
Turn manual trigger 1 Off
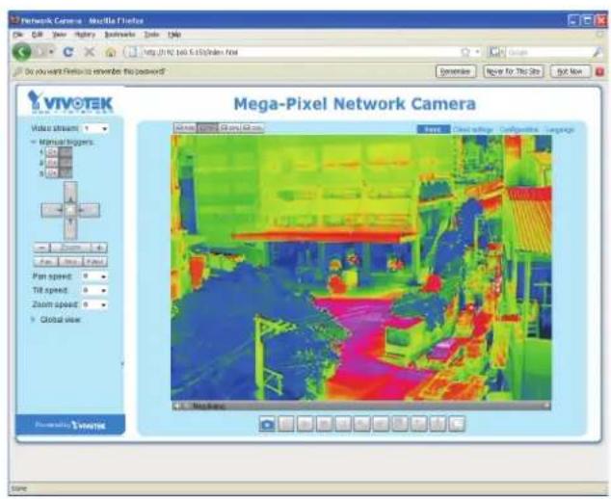click(x=66, y=152)
